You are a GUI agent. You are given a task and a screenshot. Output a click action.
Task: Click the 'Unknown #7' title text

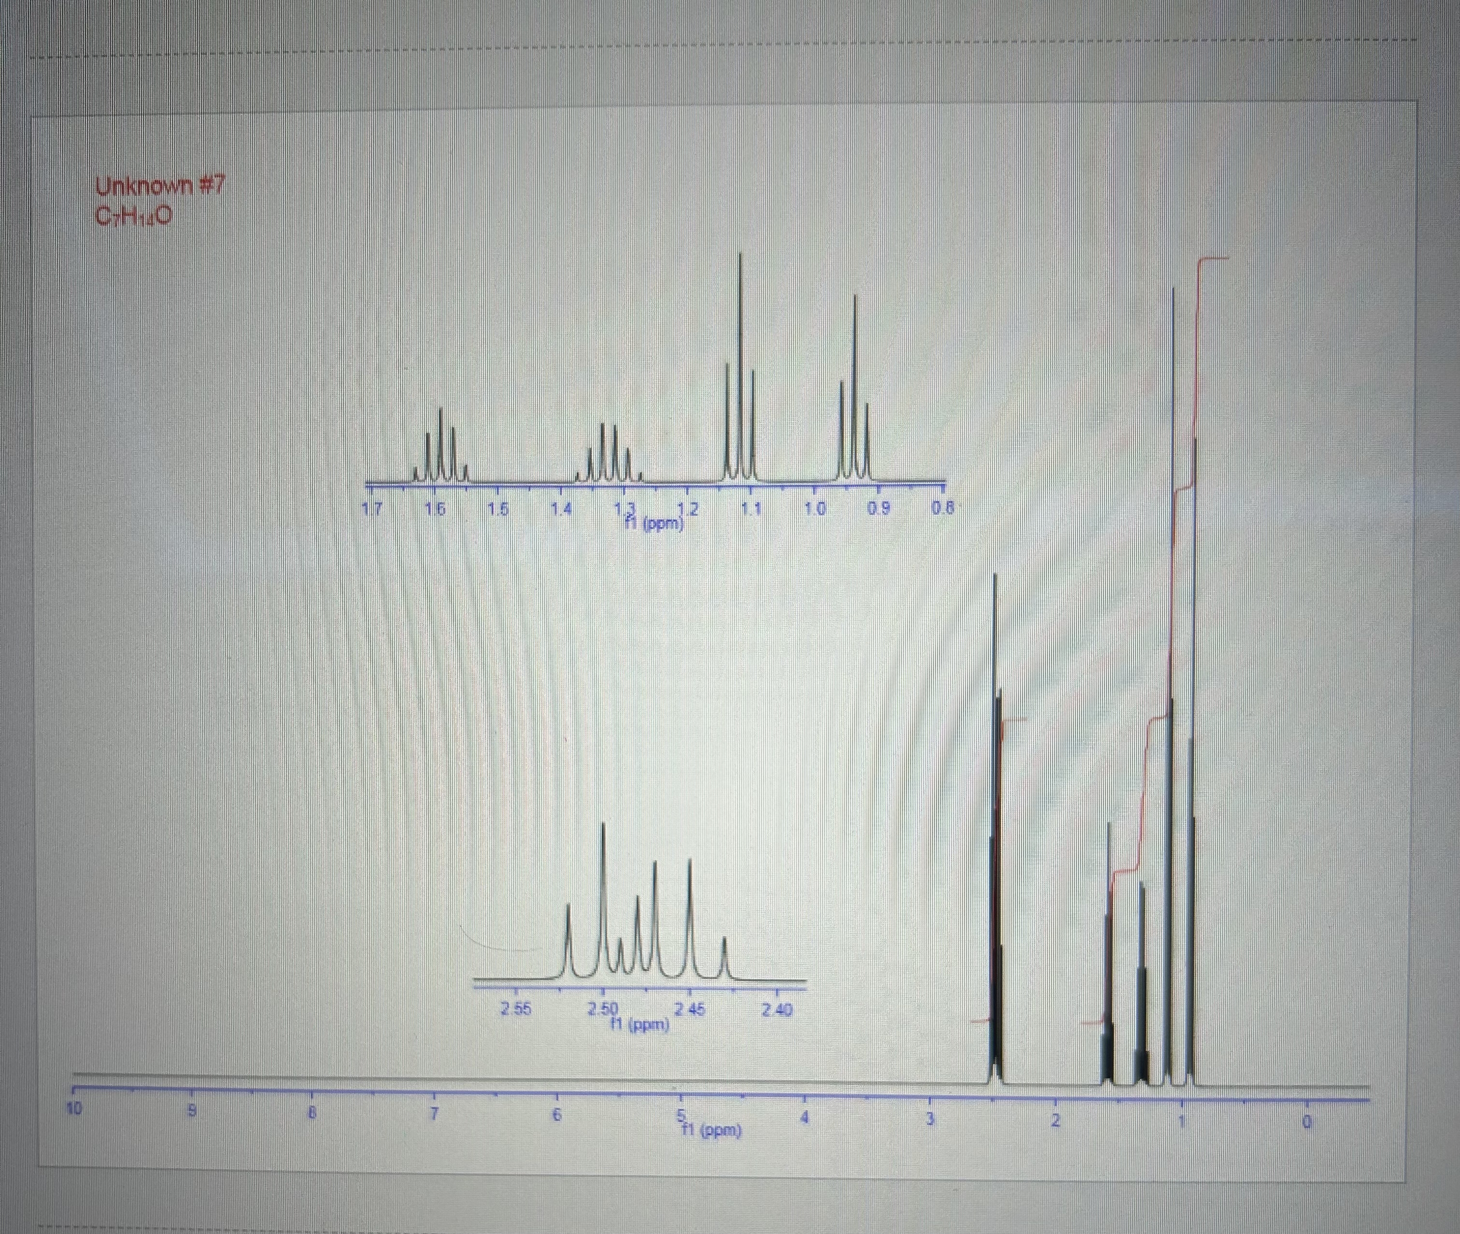click(x=160, y=186)
